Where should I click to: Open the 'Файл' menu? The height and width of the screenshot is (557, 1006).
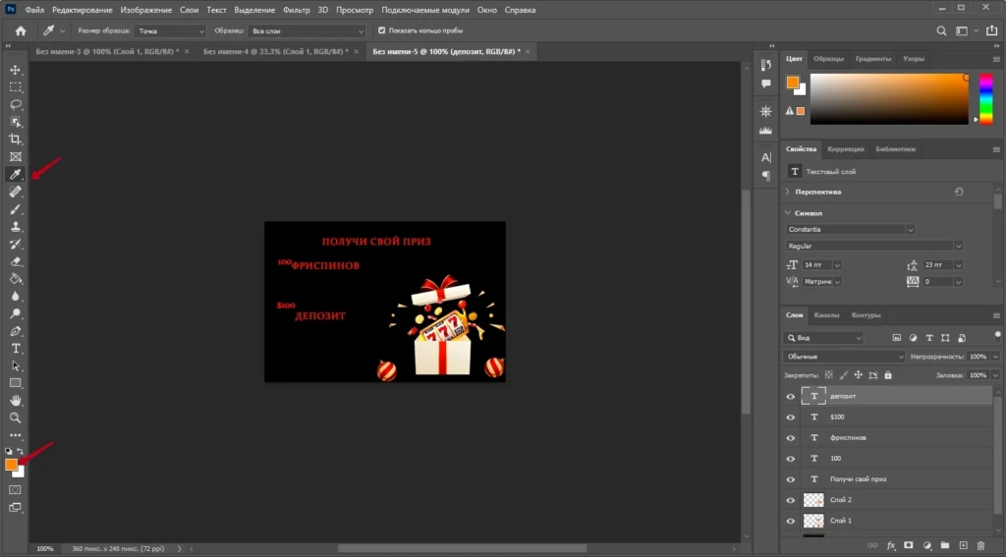[x=34, y=10]
